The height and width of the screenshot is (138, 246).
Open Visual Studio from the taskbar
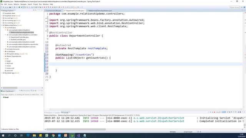(78, 135)
